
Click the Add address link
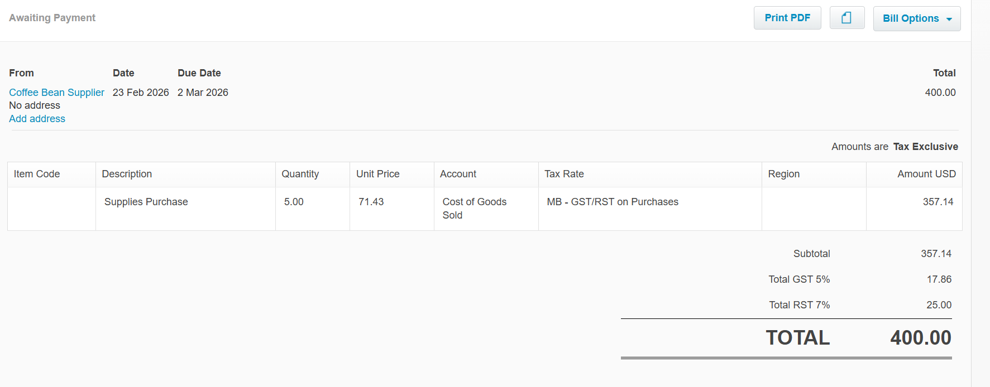pos(37,119)
